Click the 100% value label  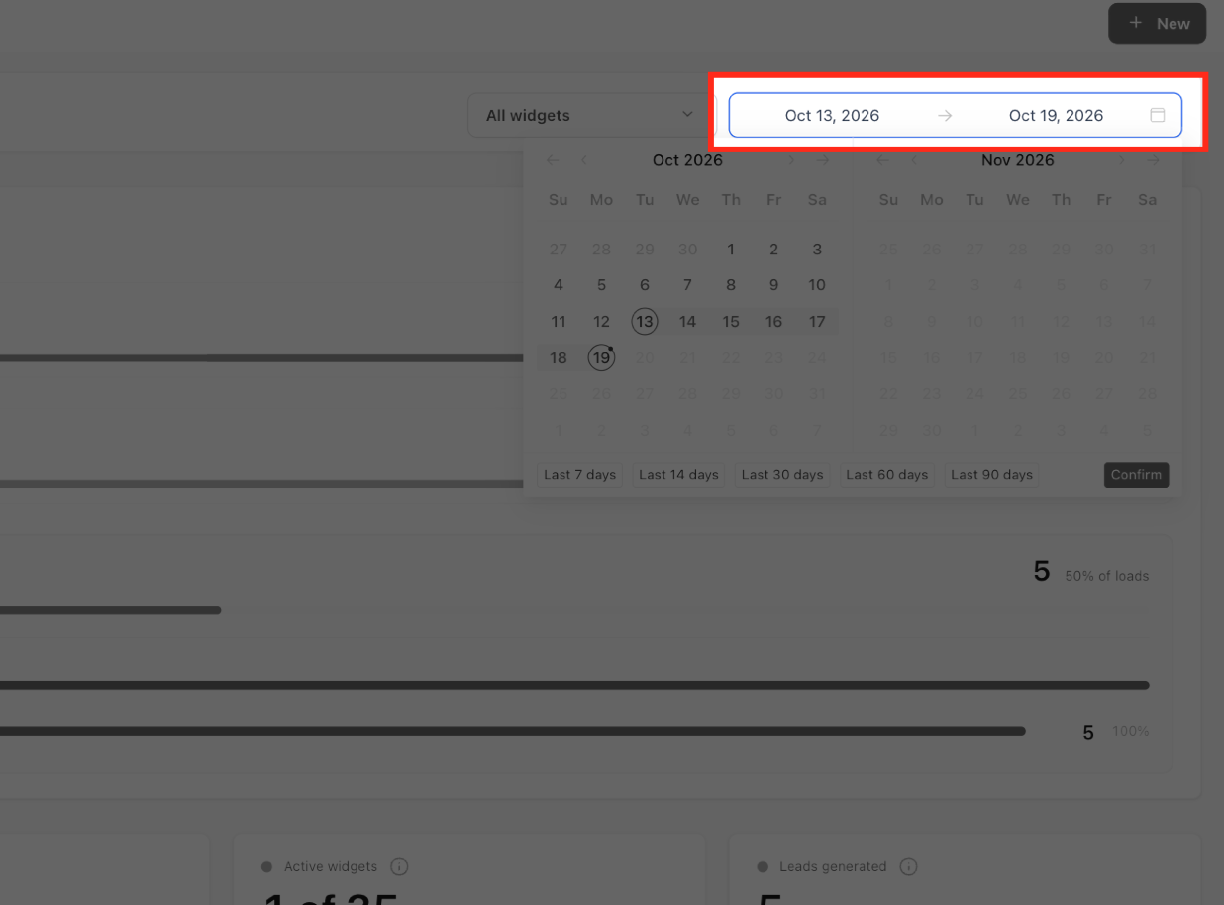(x=1130, y=731)
